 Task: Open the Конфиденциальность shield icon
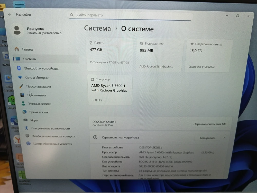pyautogui.click(x=27, y=136)
